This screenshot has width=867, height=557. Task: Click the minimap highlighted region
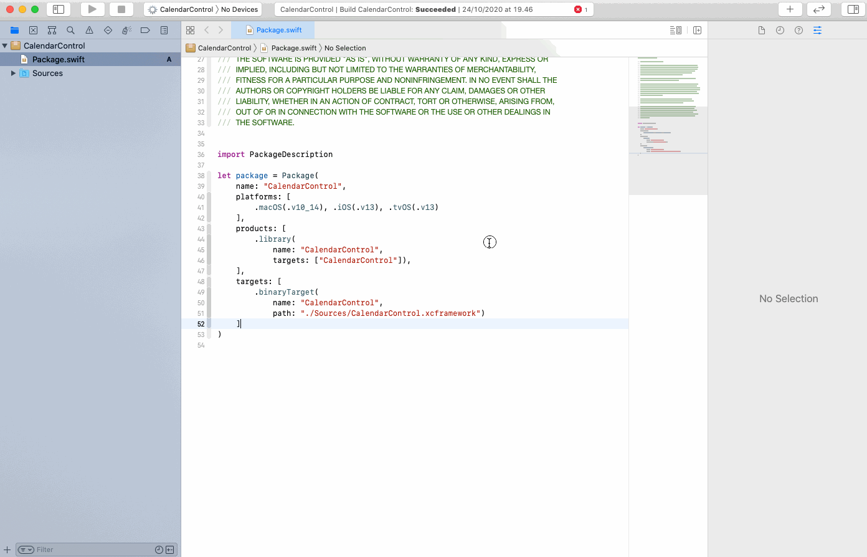coord(668,150)
